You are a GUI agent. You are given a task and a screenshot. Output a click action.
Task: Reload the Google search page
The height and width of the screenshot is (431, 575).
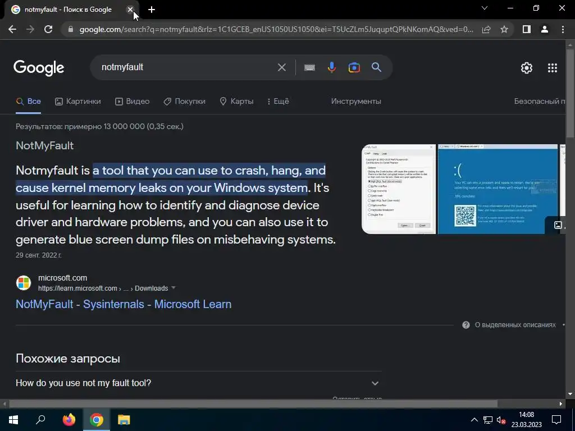pos(48,29)
